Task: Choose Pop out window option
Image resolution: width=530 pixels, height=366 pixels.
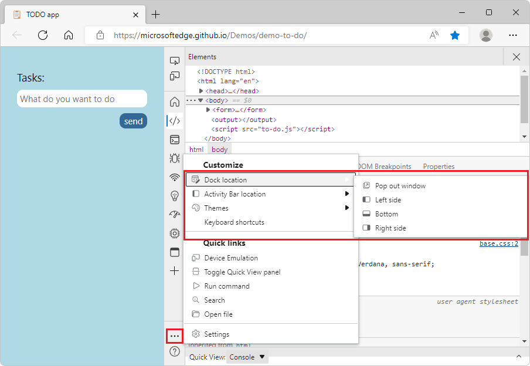Action: tap(441, 186)
